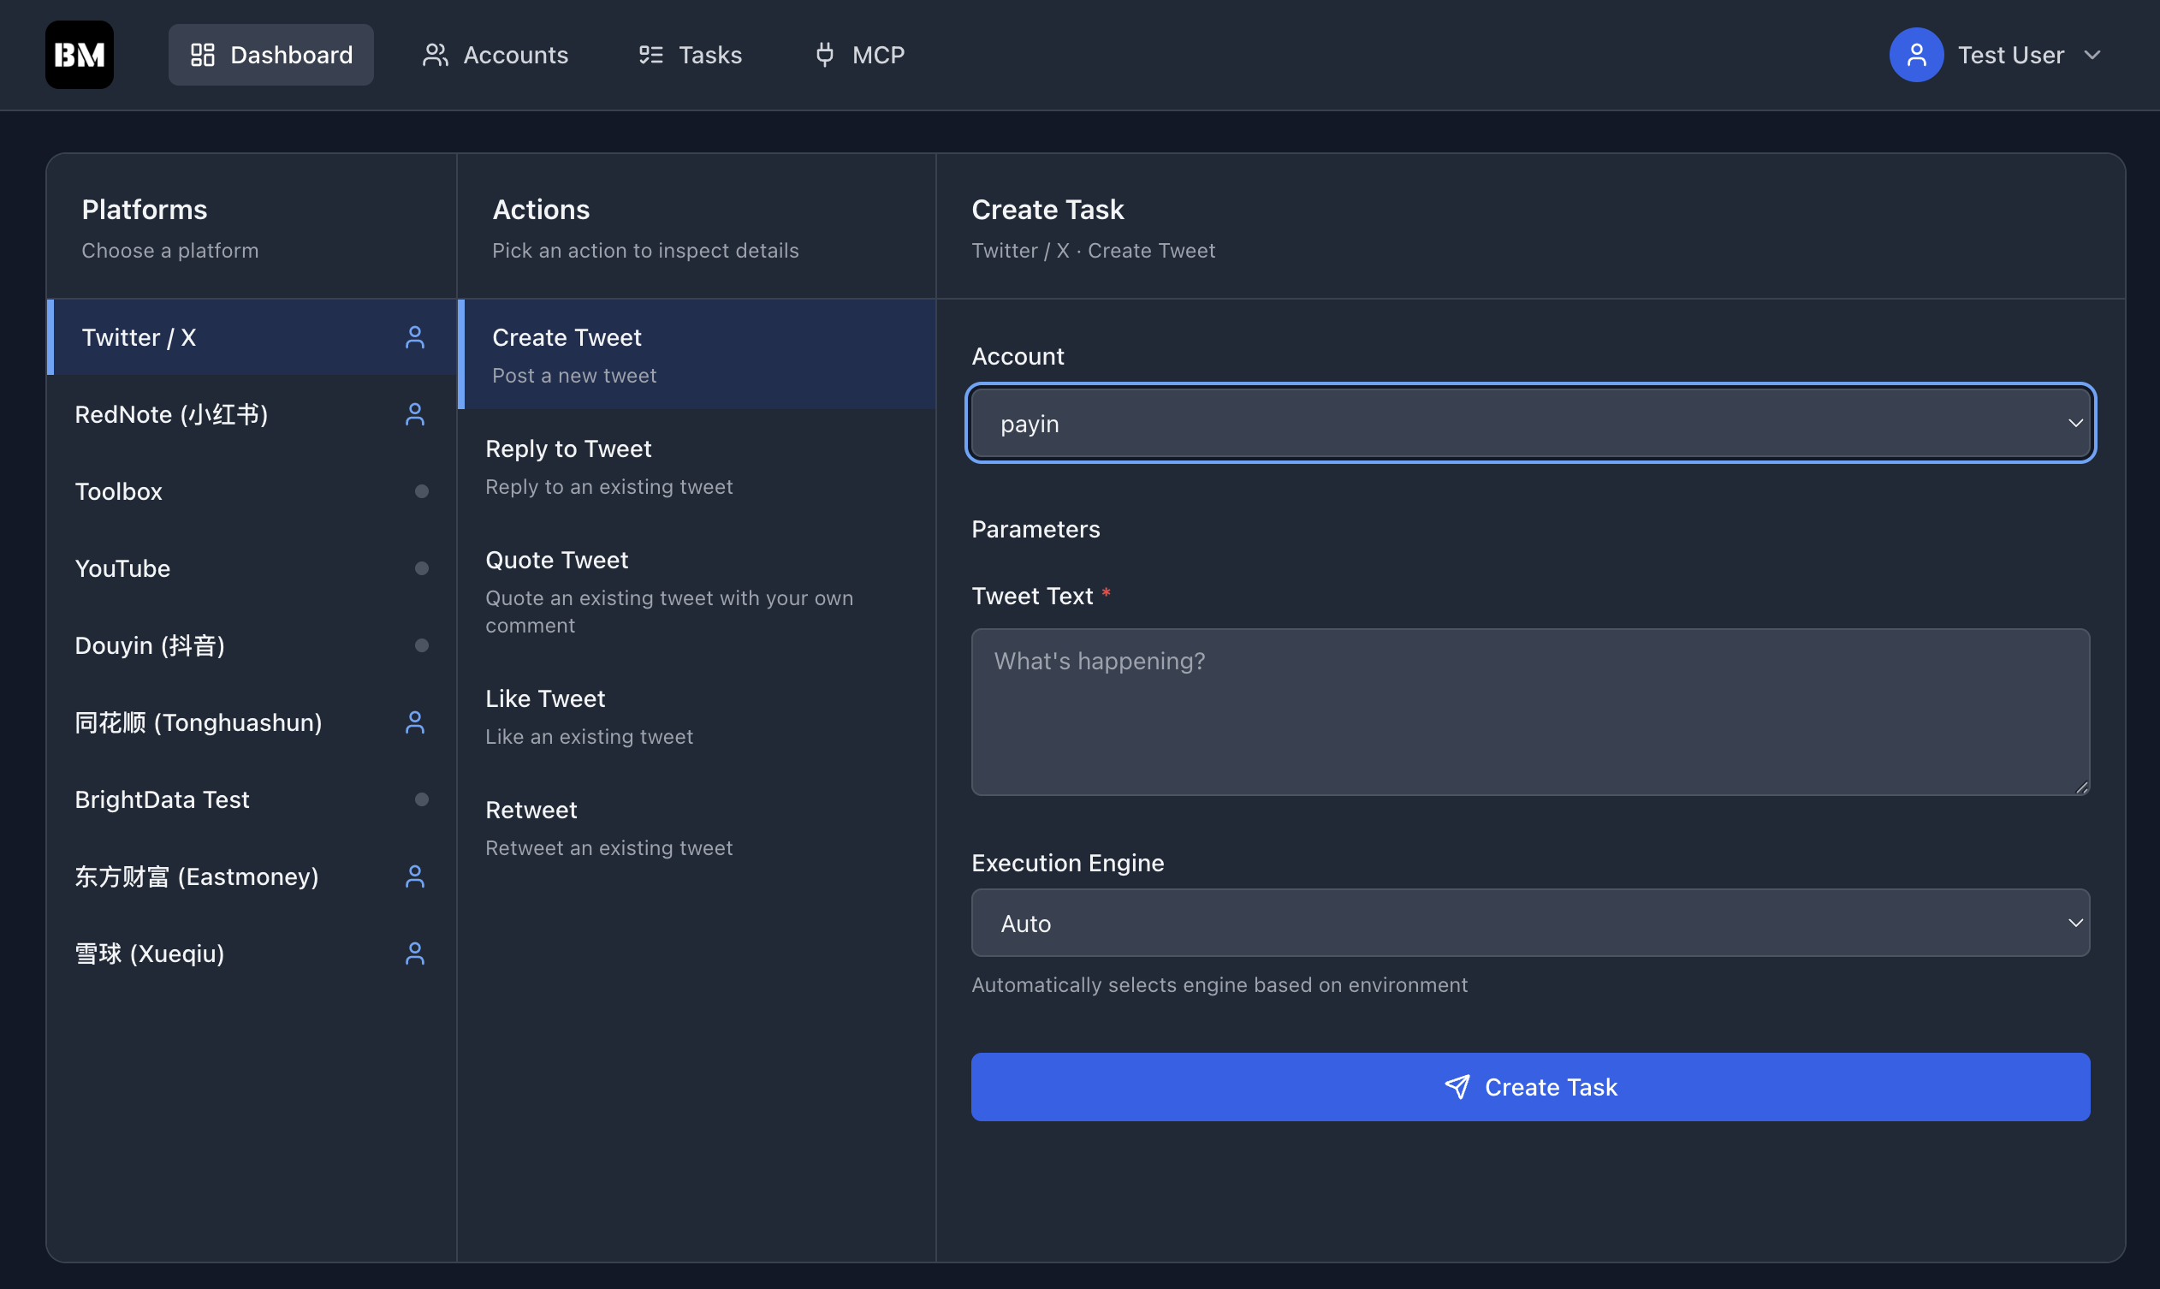Image resolution: width=2160 pixels, height=1289 pixels.
Task: Click the account icon beside RedNote
Action: point(415,414)
